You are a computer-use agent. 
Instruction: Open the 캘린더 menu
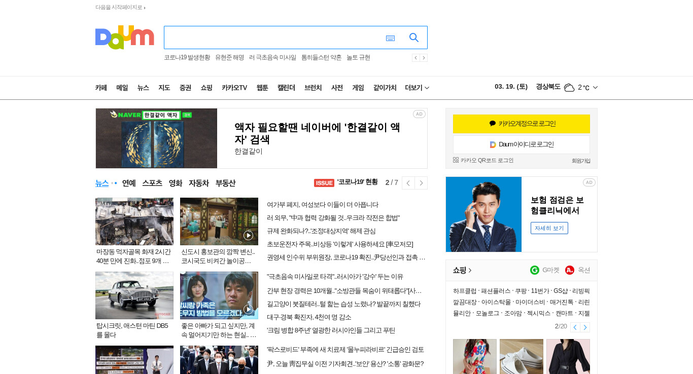coord(286,88)
